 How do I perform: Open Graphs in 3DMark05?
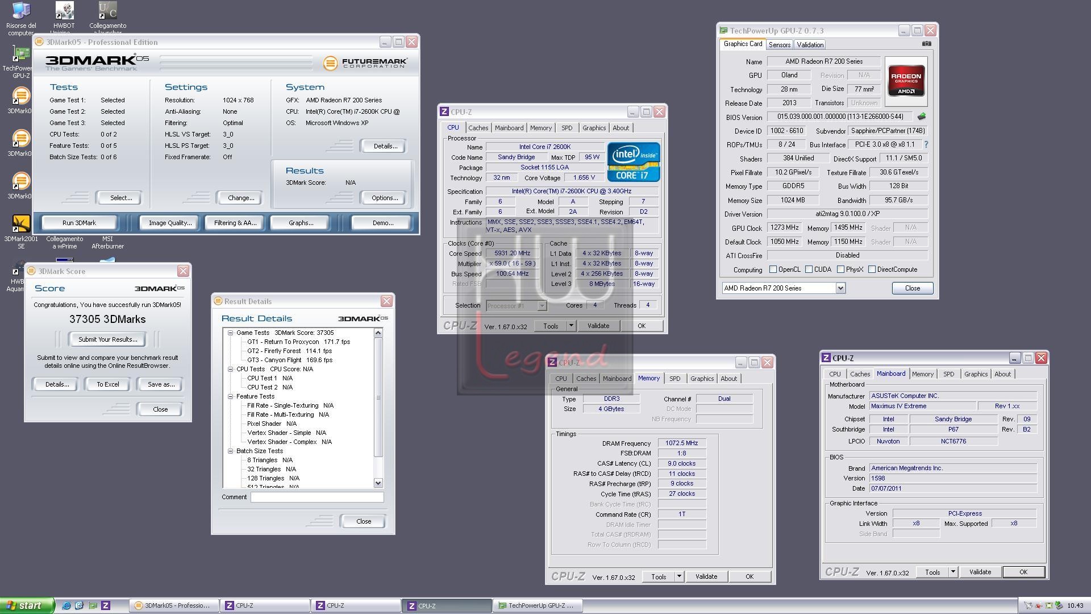301,223
